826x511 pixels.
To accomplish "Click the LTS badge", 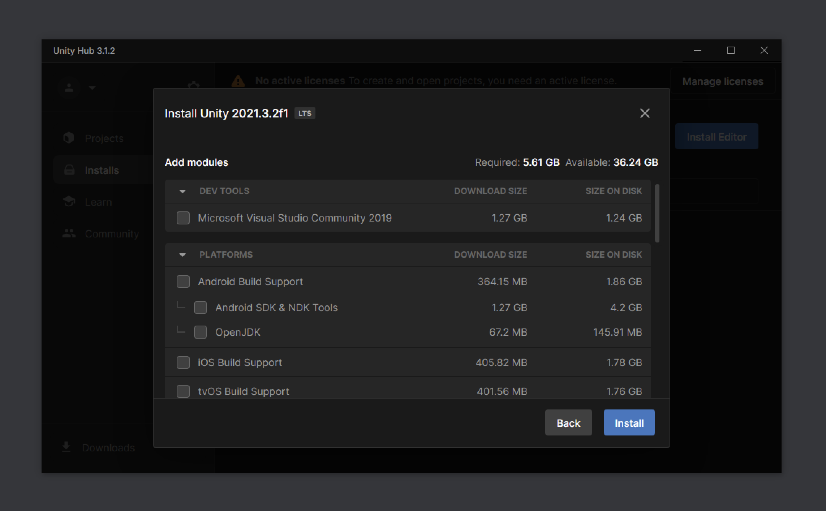I will click(305, 113).
